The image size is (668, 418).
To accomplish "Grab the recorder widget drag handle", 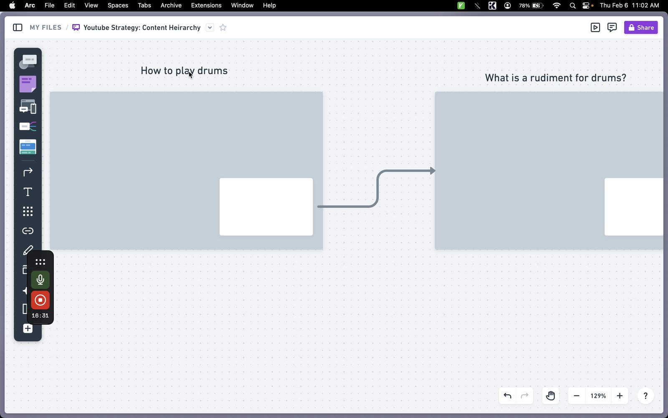I will (40, 262).
